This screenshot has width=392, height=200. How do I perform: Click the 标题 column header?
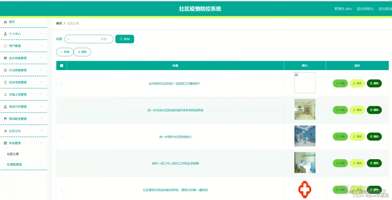pos(175,66)
